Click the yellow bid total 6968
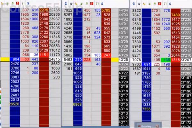 78,105
